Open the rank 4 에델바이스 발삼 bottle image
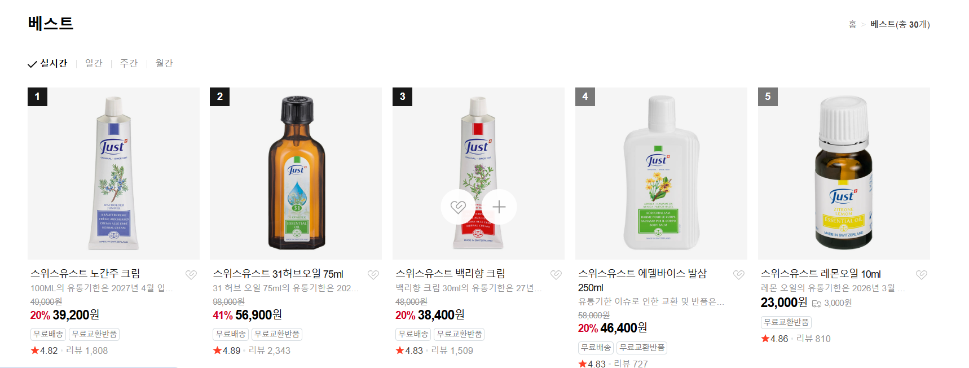Image resolution: width=969 pixels, height=368 pixels. 661,173
